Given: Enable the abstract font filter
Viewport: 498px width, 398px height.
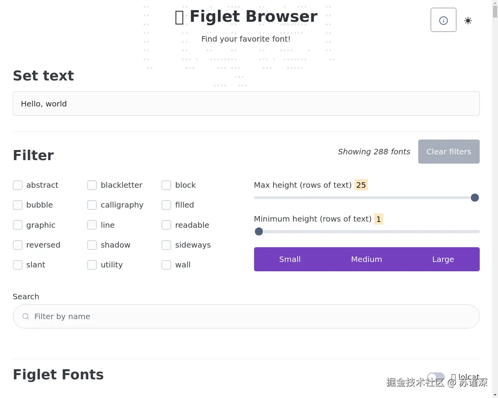Looking at the screenshot, I should tap(18, 185).
